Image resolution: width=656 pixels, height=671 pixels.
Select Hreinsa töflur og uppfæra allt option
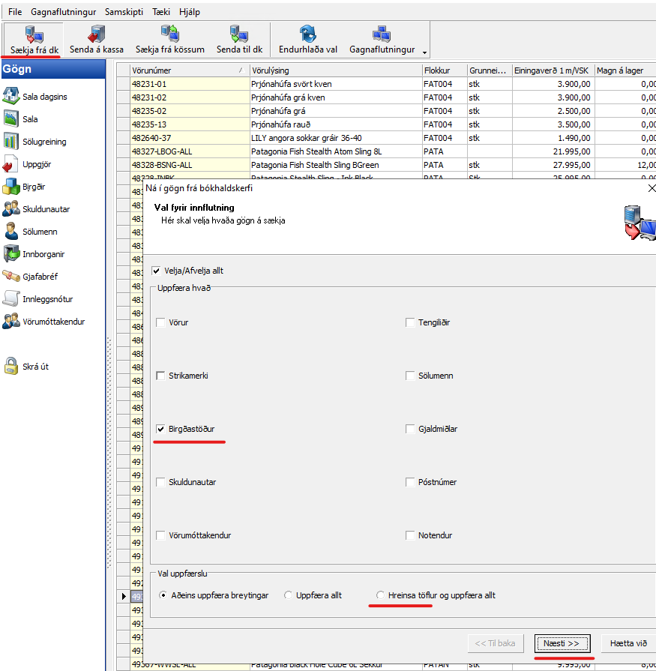point(381,595)
